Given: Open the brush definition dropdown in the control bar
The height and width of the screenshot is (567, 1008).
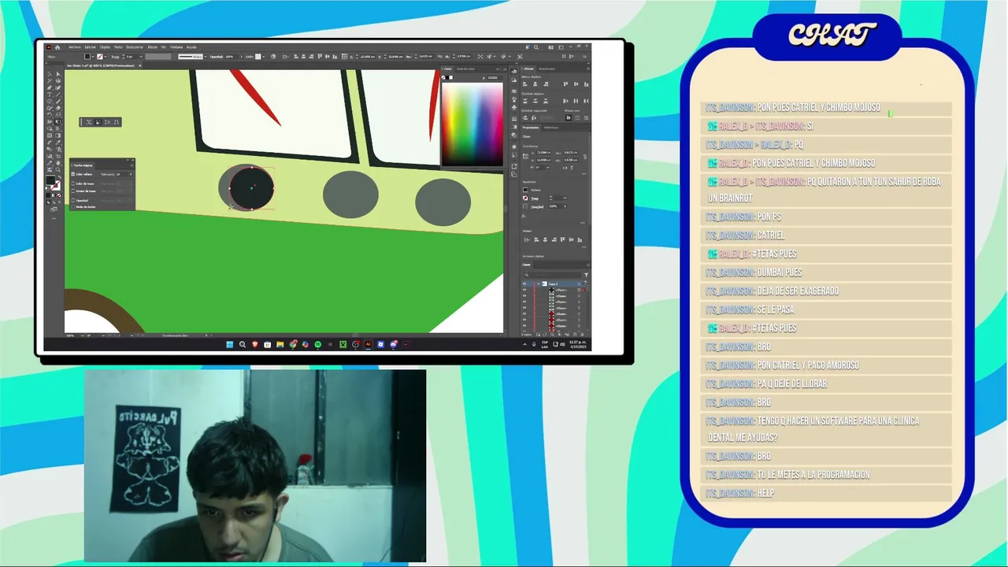Looking at the screenshot, I should [x=206, y=57].
